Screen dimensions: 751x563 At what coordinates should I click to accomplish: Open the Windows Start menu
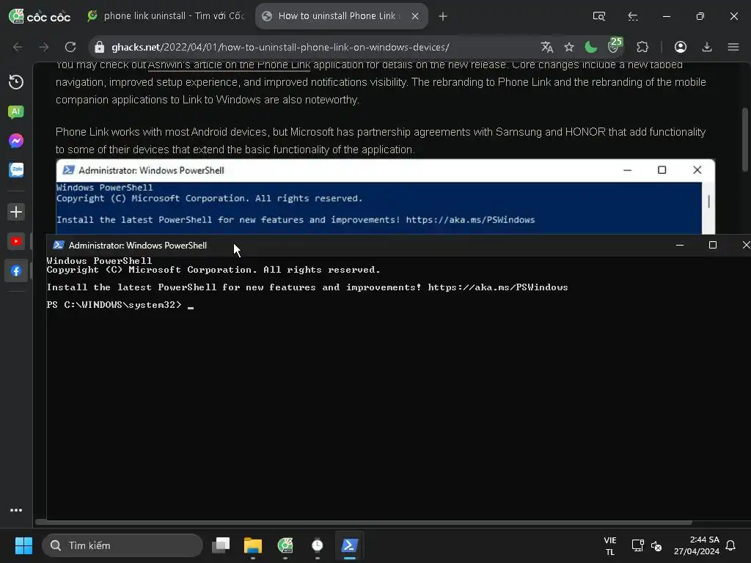[23, 545]
